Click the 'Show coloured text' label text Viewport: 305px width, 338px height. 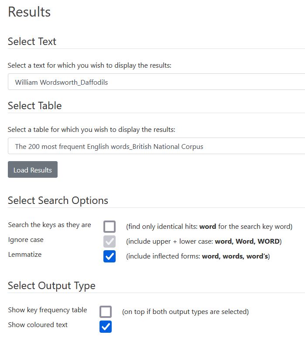38,325
